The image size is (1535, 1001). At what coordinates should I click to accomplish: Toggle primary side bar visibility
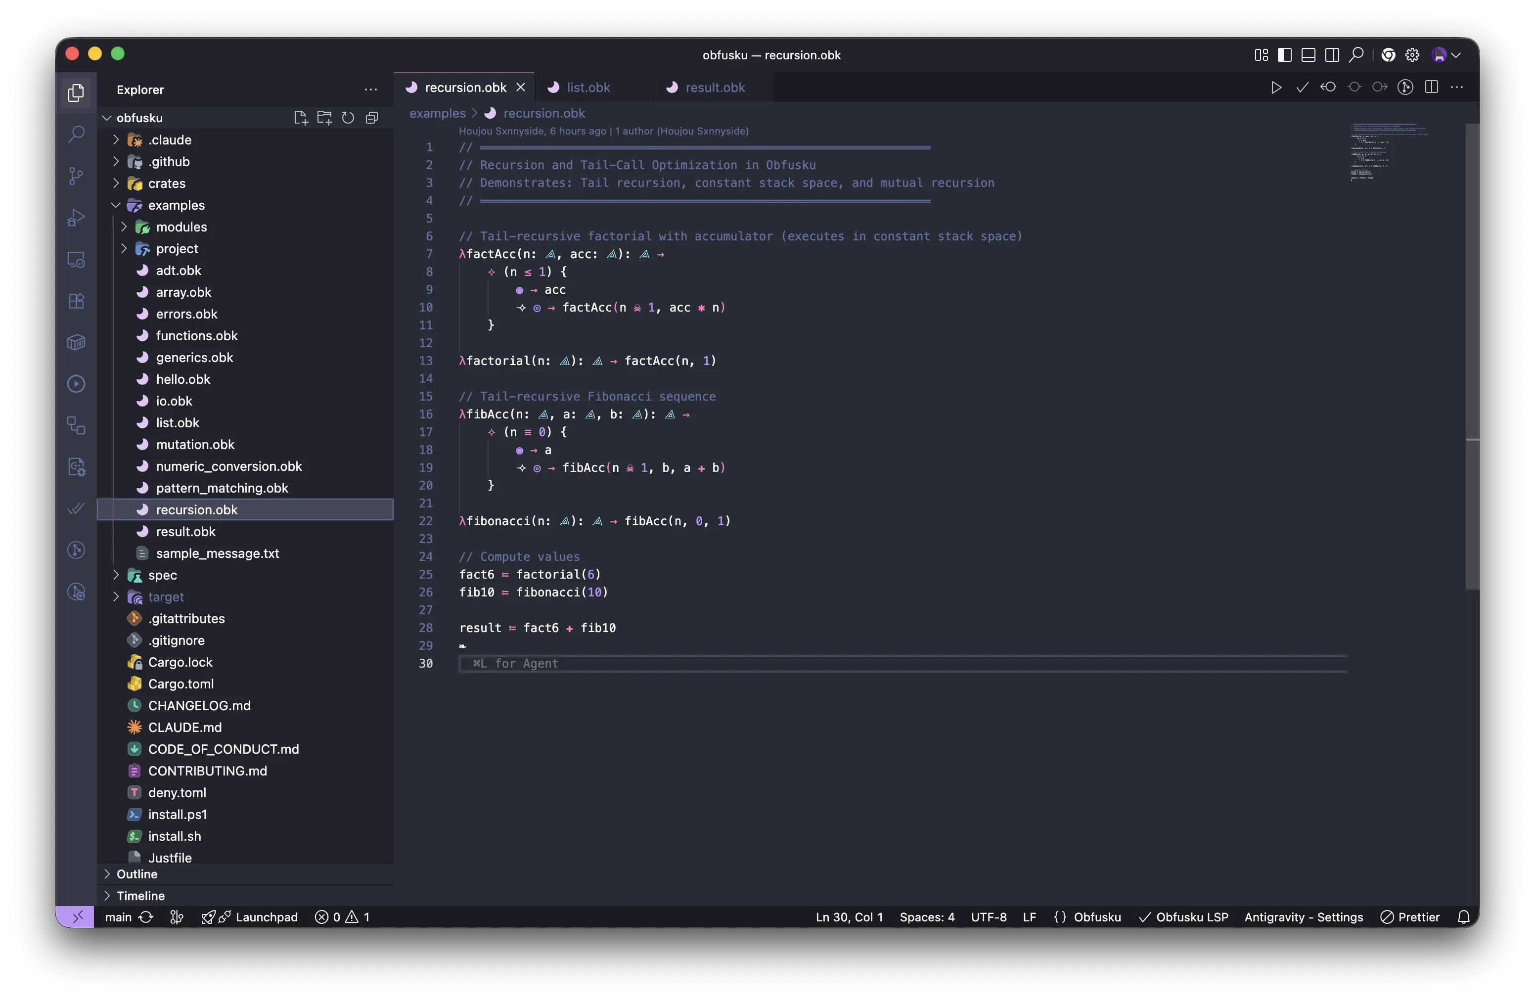[x=1285, y=55]
